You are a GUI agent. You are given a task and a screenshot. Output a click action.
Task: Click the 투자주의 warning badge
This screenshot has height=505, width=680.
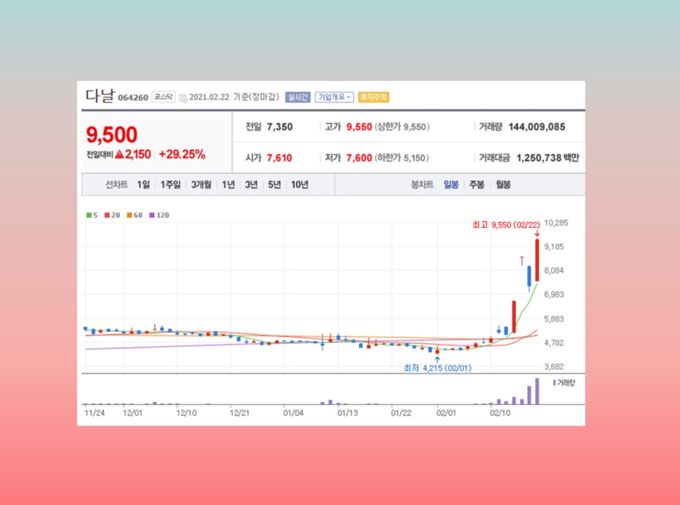tap(373, 97)
